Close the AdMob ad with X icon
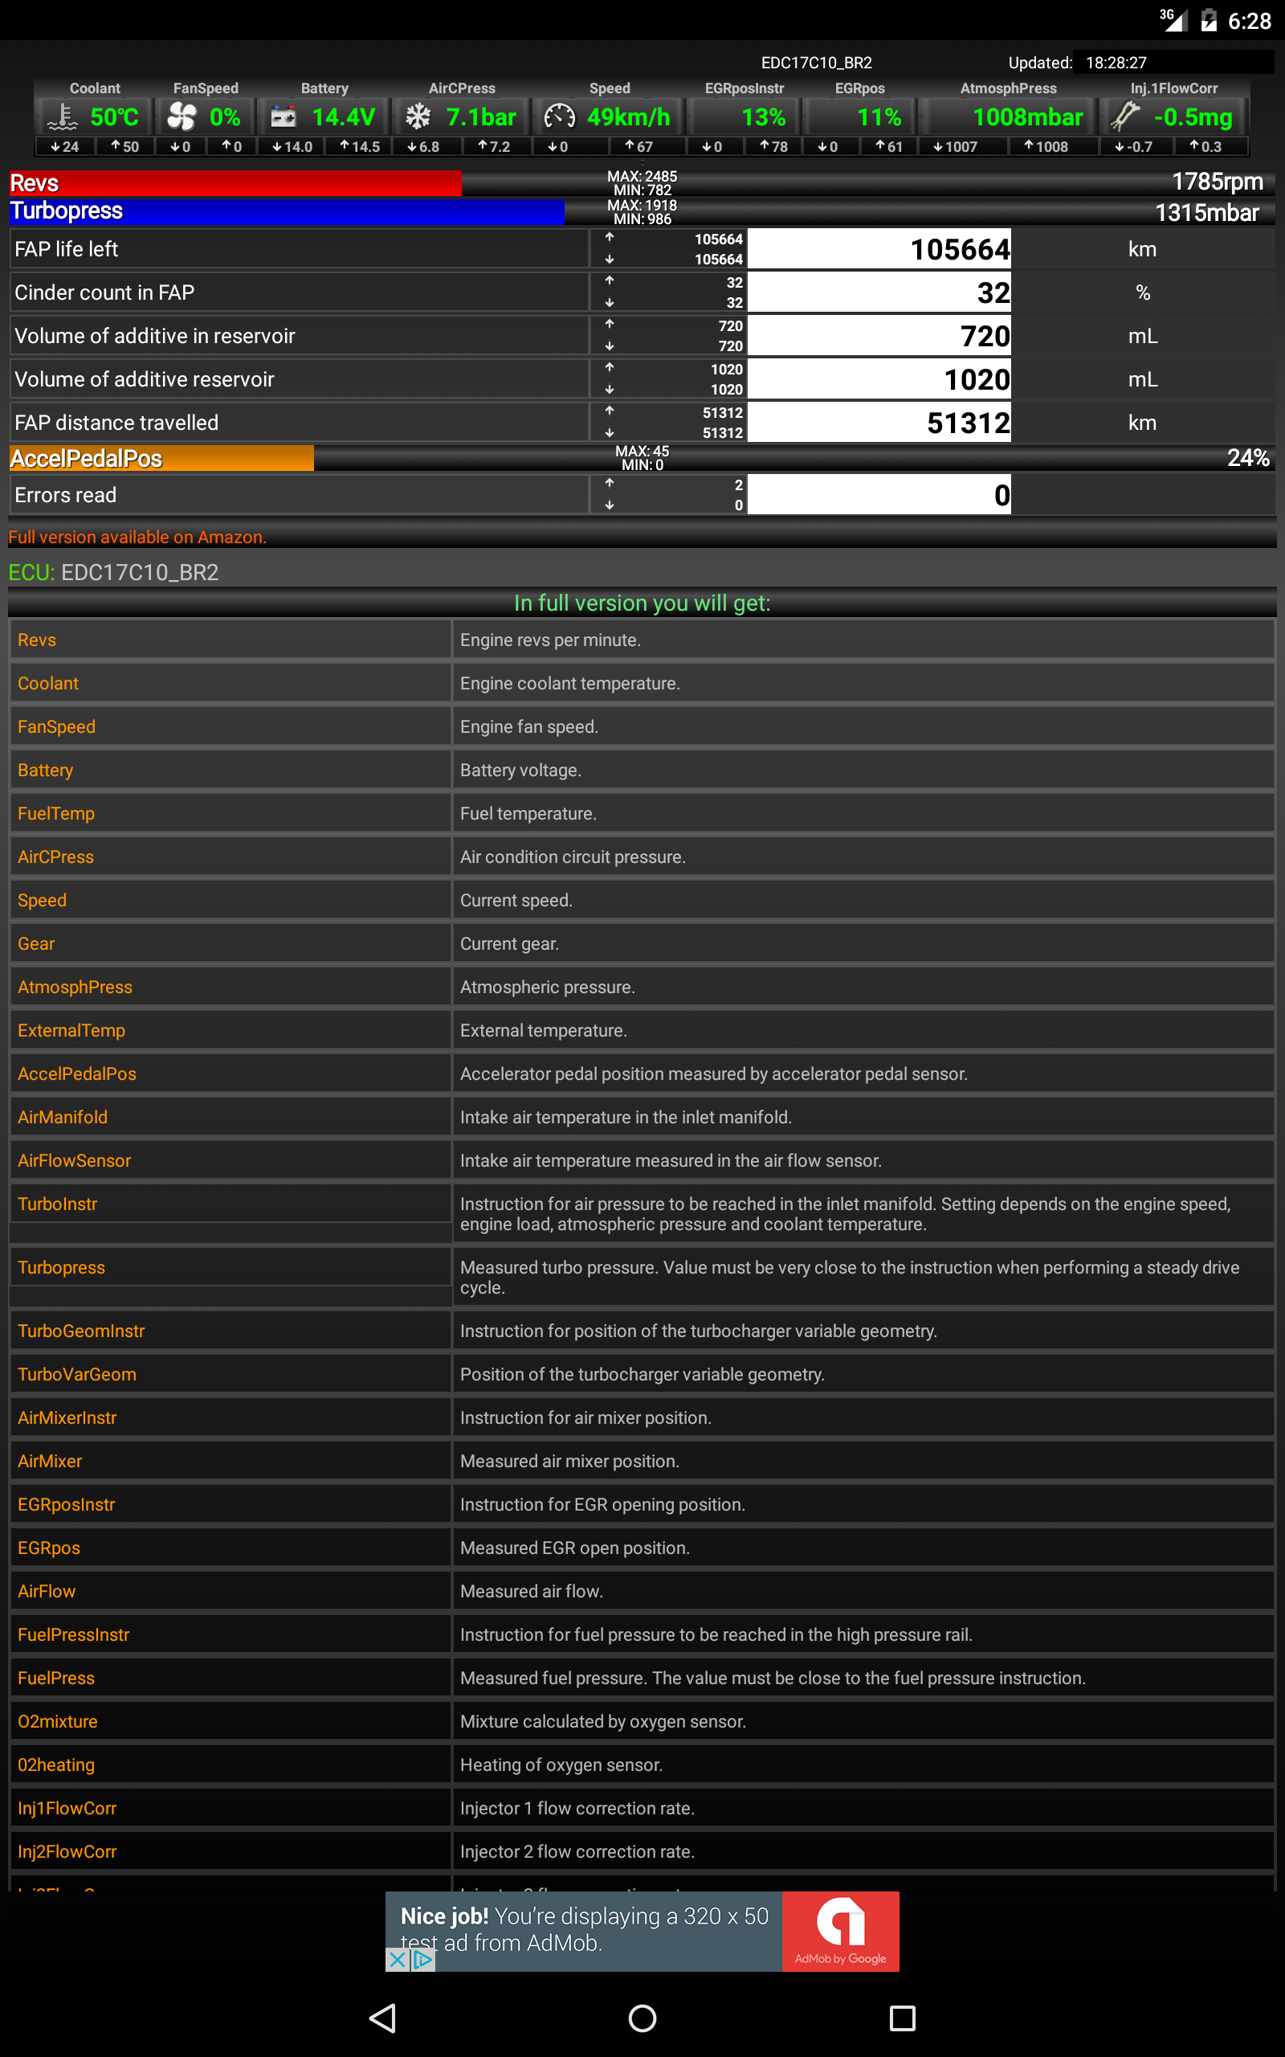The height and width of the screenshot is (2057, 1285). (x=397, y=1960)
